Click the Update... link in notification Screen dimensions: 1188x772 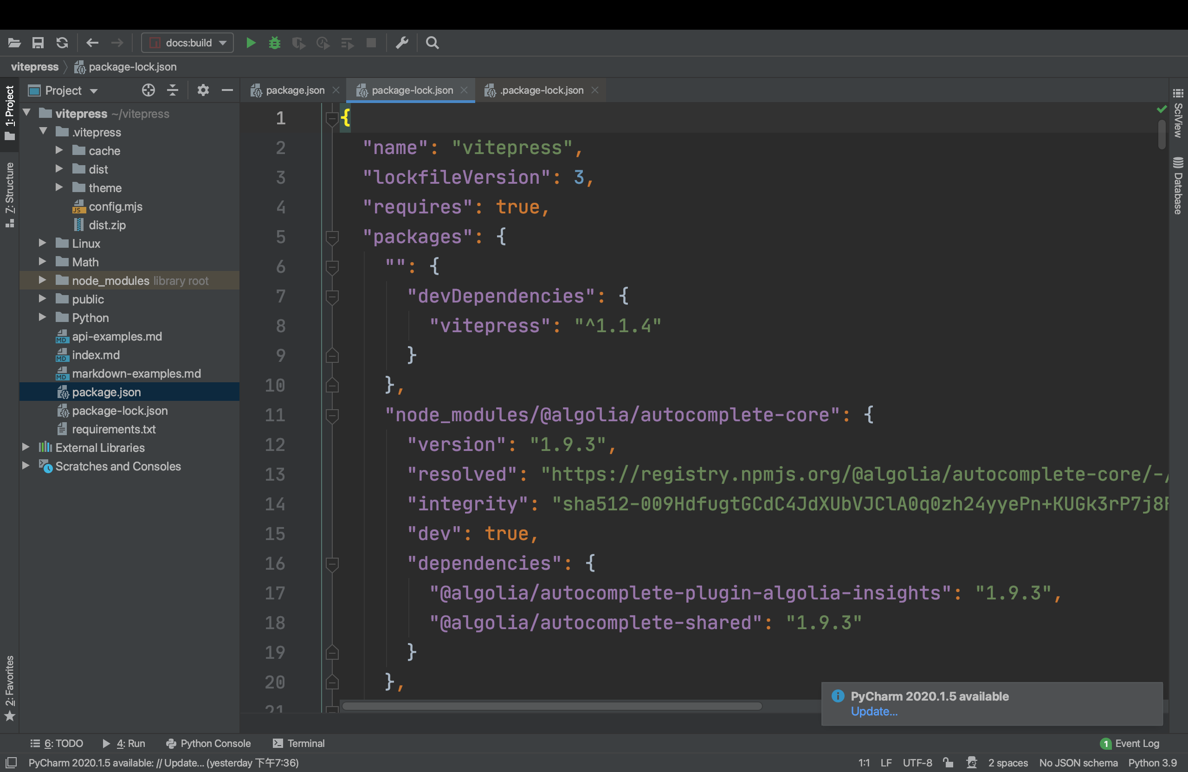click(873, 711)
